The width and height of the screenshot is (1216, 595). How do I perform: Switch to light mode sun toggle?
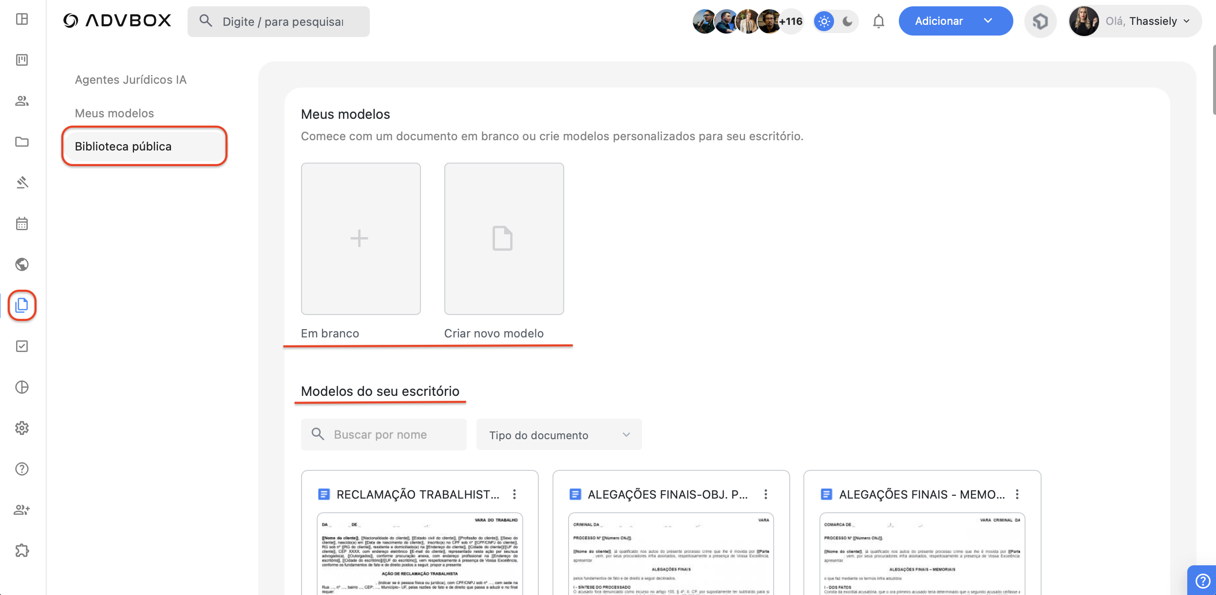(x=824, y=21)
